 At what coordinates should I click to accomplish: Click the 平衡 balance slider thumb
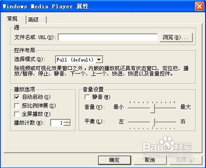click(x=153, y=122)
